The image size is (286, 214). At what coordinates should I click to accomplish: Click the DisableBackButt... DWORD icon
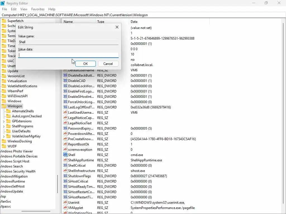pos(65,75)
